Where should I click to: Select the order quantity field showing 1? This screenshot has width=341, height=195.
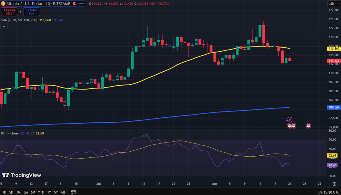[x=20, y=12]
